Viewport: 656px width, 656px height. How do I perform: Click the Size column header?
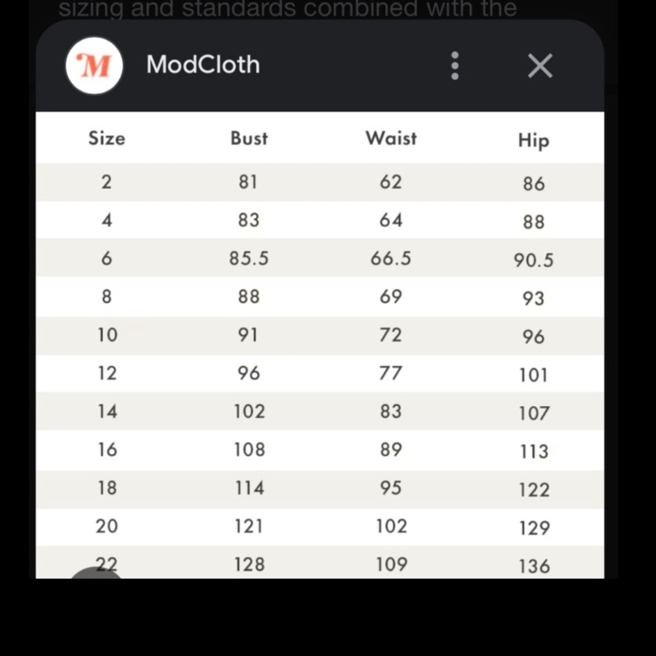tap(106, 138)
